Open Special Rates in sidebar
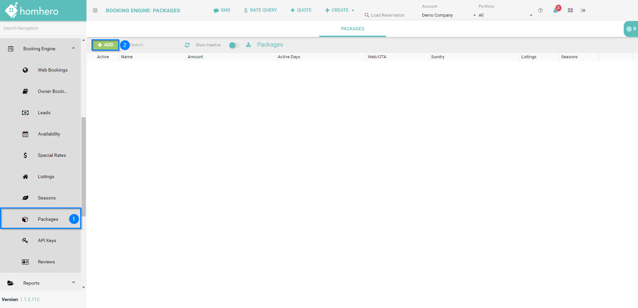Image resolution: width=638 pixels, height=308 pixels. 52,155
